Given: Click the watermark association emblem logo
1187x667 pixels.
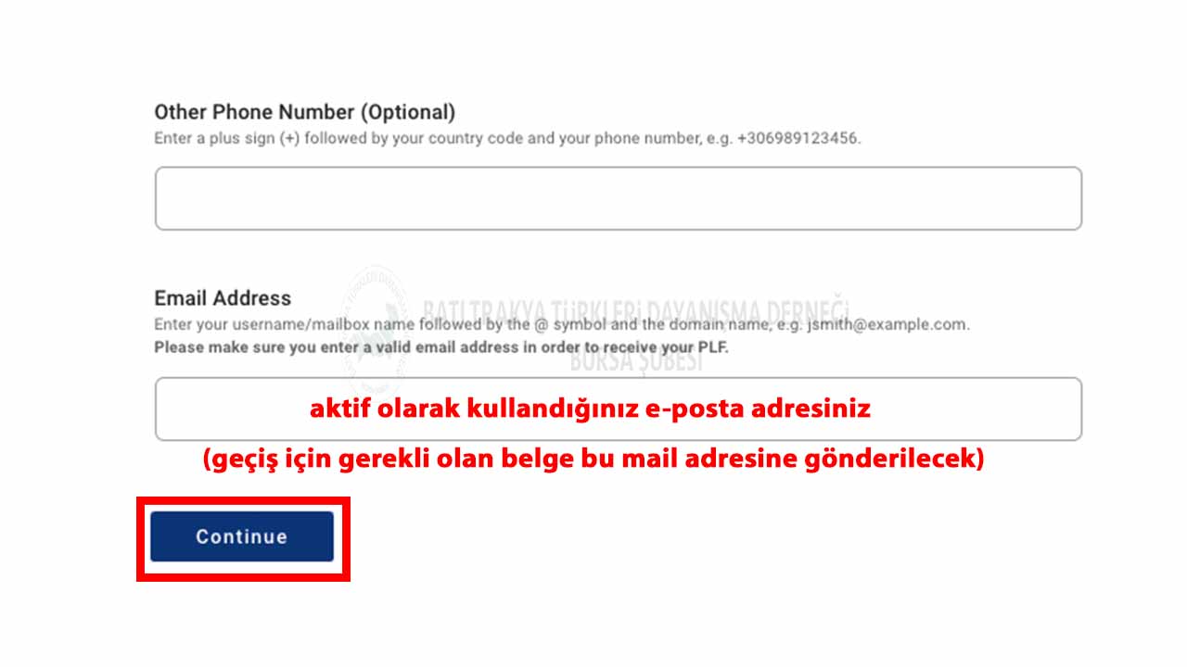Looking at the screenshot, I should click(377, 331).
